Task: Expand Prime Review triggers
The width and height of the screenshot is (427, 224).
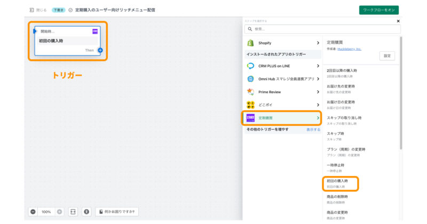Action: point(283,92)
